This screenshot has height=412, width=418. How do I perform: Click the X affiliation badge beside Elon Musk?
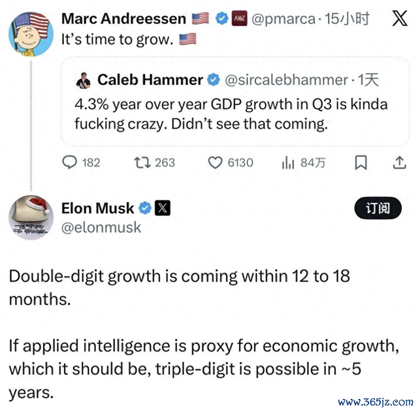163,208
